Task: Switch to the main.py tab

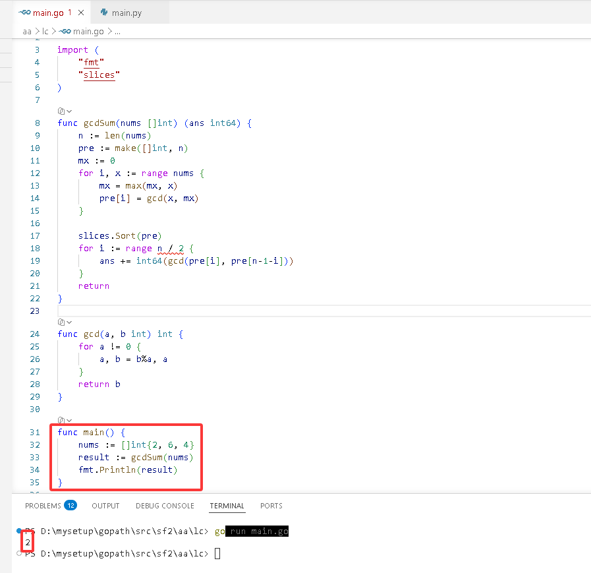Action: 127,13
